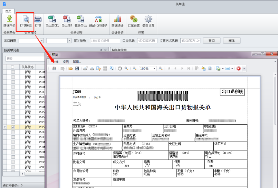278x188 pixels.
Task: Focus the 4位口岸代码 input field
Action: (147, 41)
